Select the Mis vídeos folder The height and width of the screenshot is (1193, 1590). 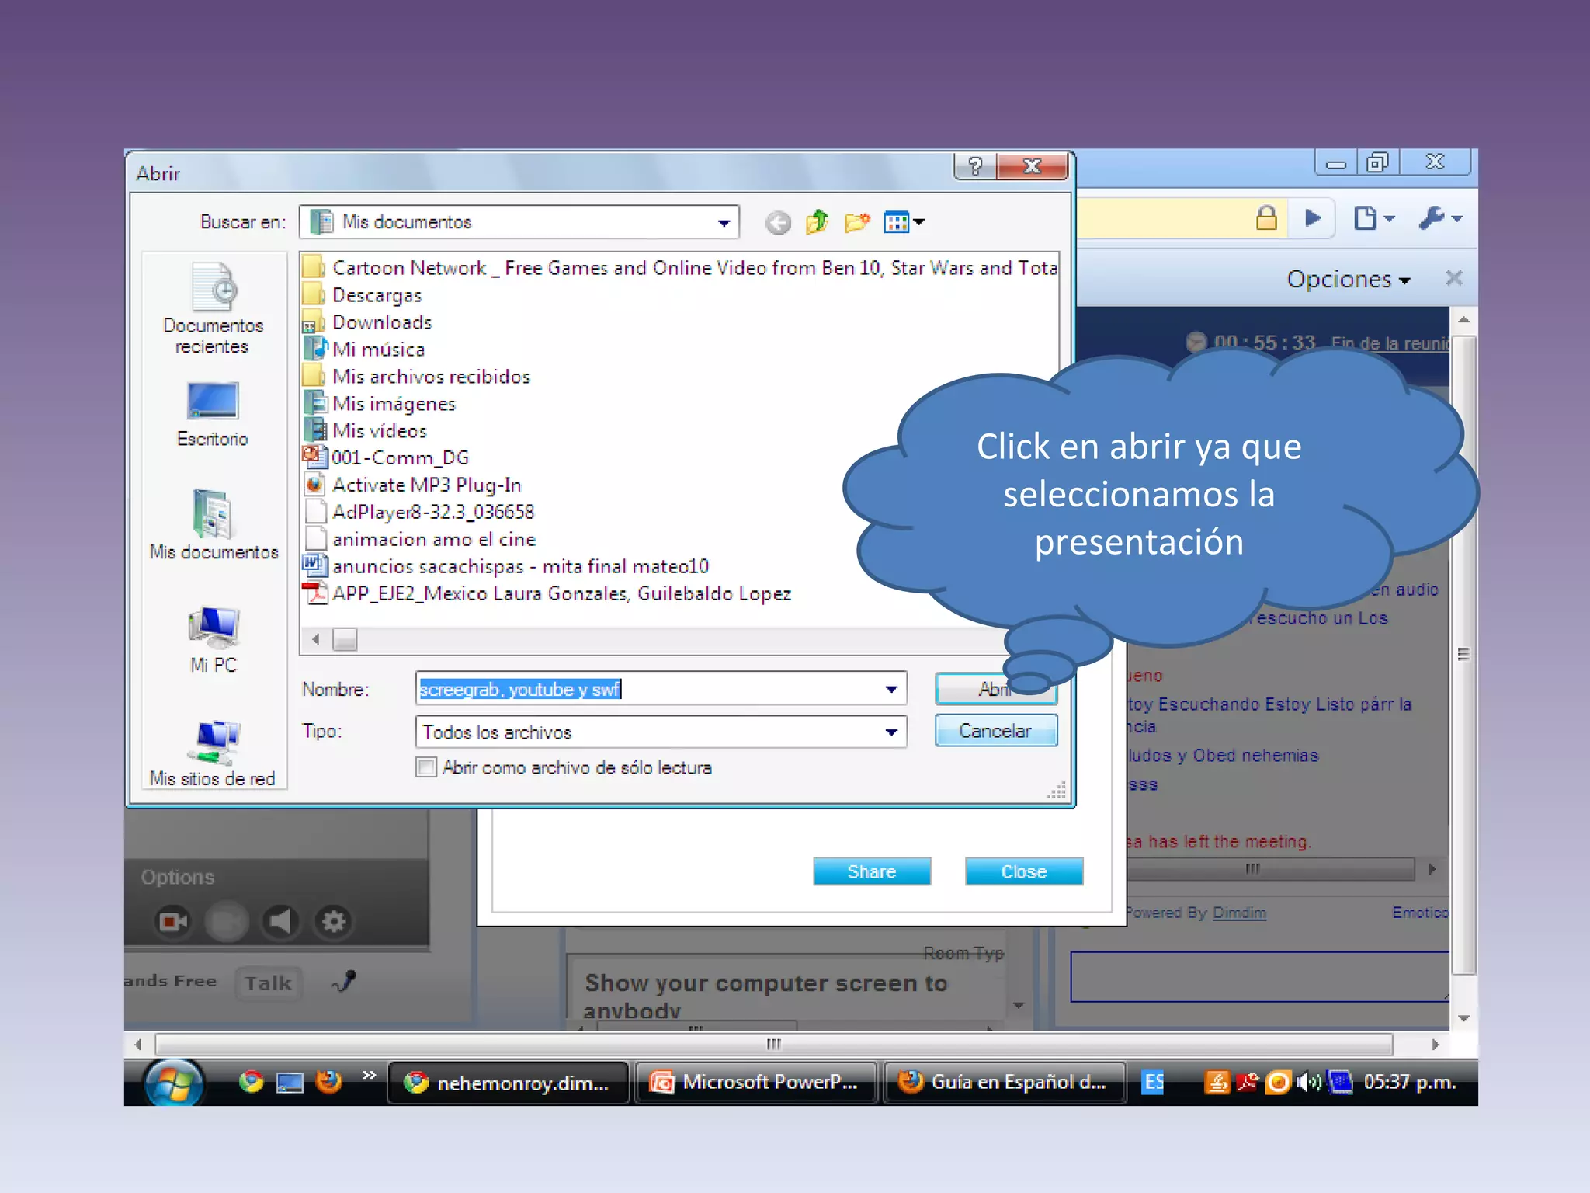click(366, 431)
